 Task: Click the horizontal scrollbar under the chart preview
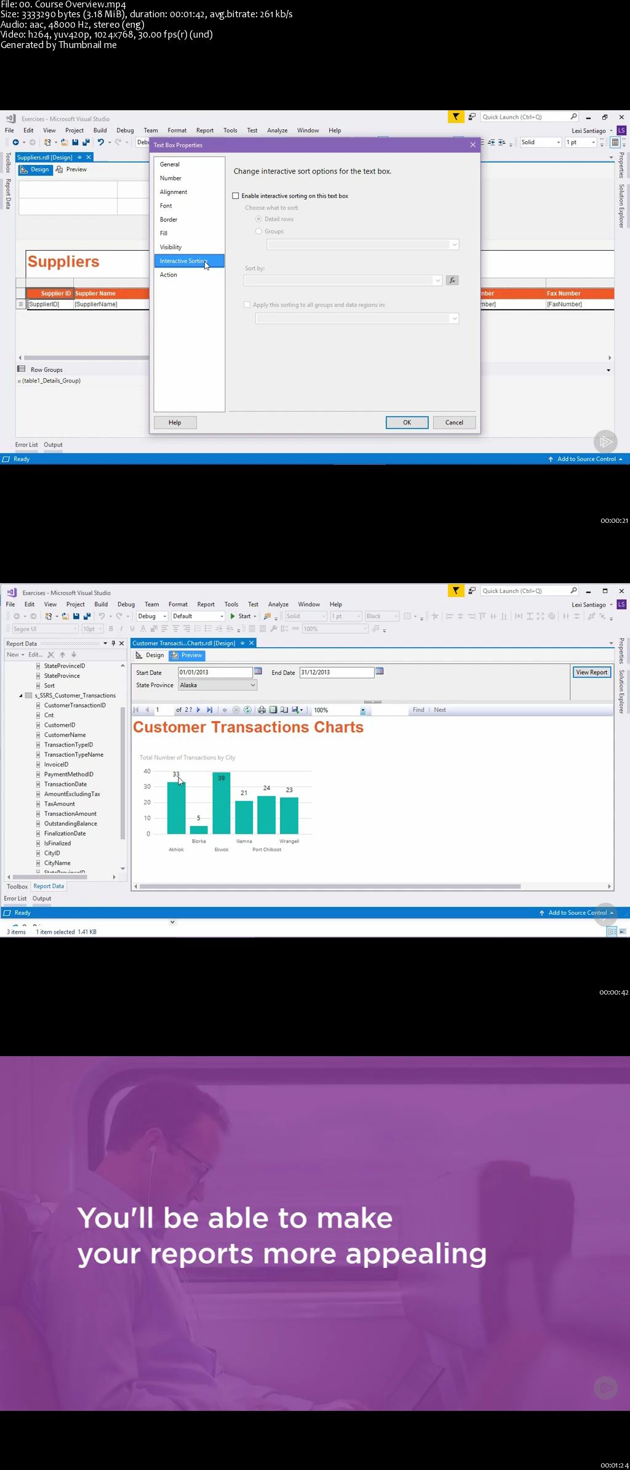coord(330,886)
